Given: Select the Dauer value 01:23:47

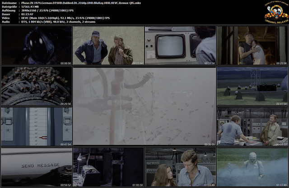Looking at the screenshot, I should pos(27,14).
